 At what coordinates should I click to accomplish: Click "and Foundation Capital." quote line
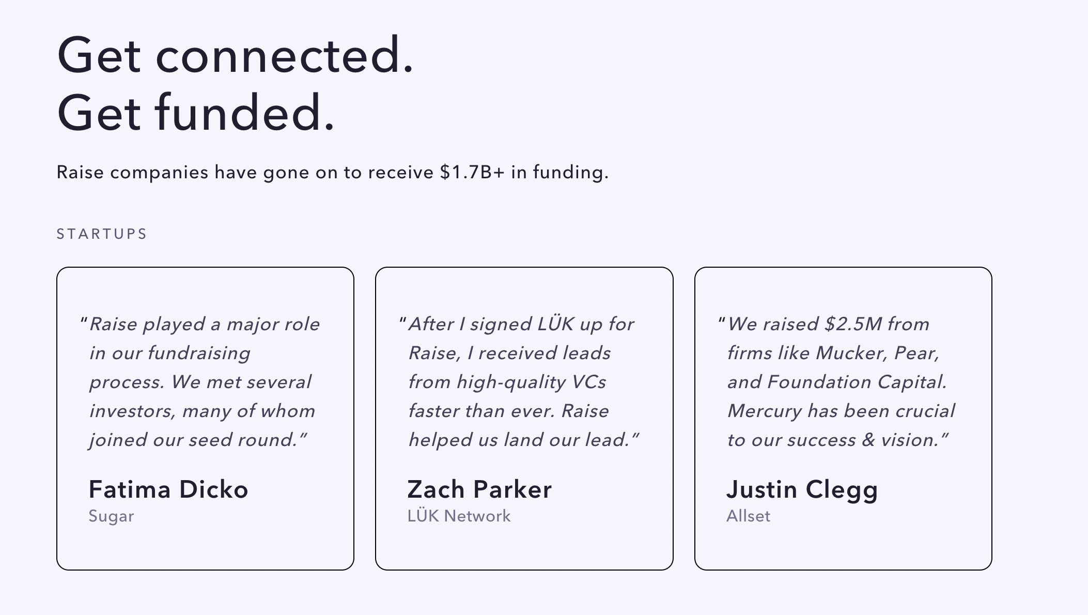pos(837,382)
